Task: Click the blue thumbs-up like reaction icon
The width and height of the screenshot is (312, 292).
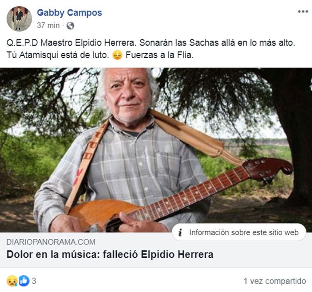Action: point(24,281)
